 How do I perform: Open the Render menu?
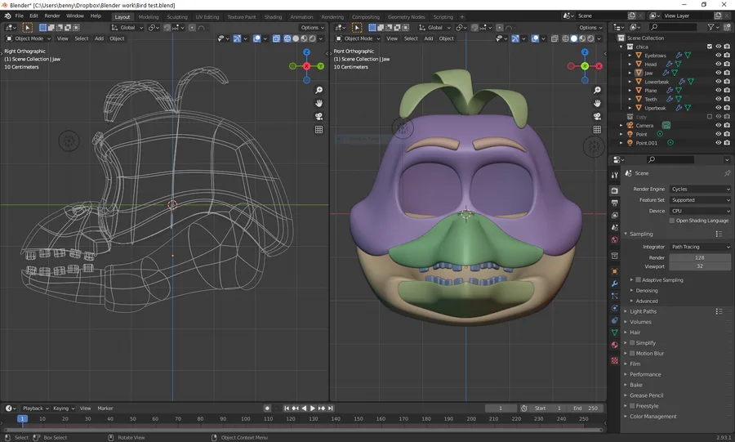52,16
